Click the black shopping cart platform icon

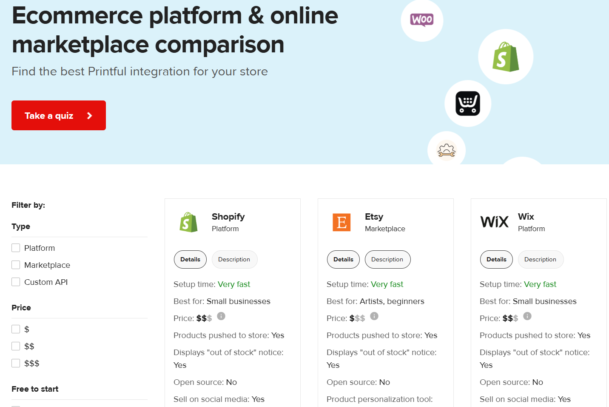[468, 103]
